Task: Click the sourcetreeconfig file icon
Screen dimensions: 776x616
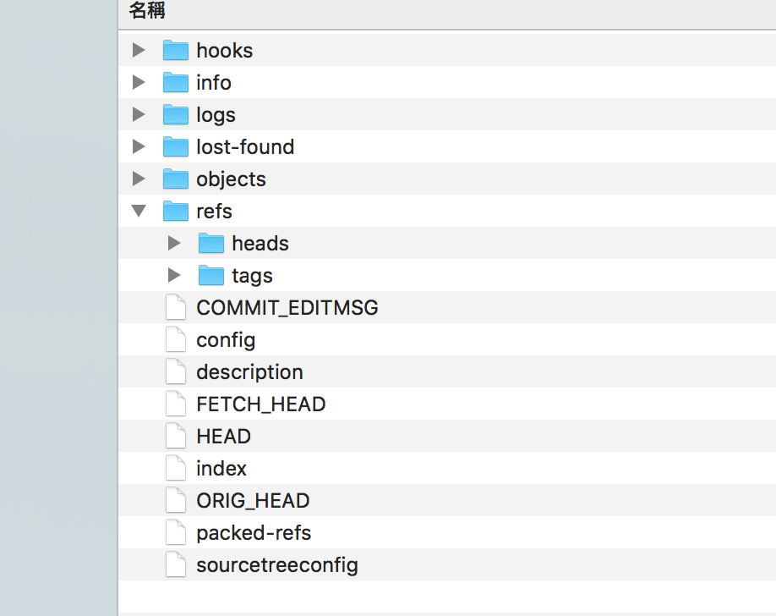Action: [175, 564]
